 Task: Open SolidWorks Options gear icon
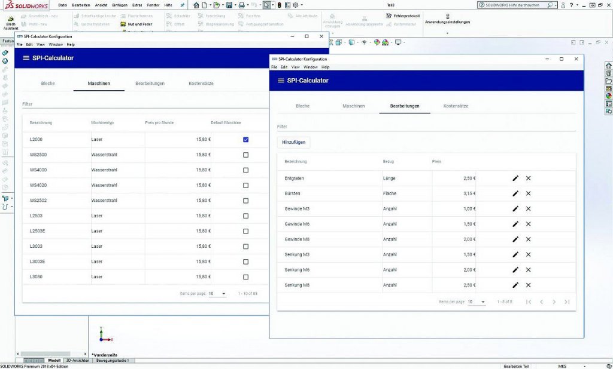click(296, 5)
